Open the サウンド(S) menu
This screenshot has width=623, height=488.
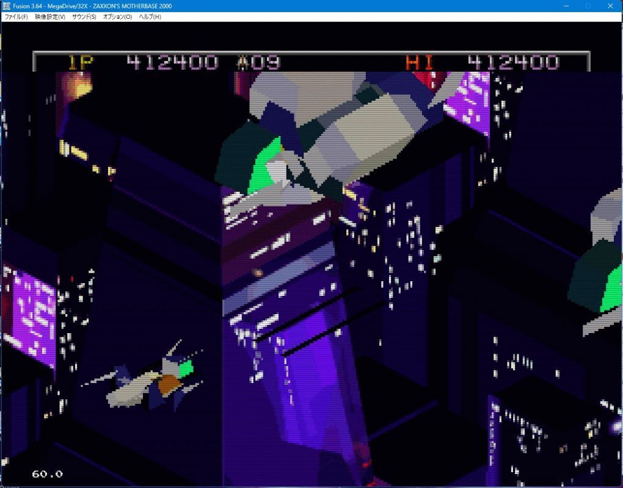(x=84, y=16)
